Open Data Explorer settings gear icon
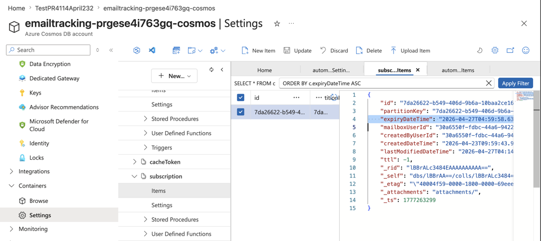The height and width of the screenshot is (241, 541). [495, 50]
